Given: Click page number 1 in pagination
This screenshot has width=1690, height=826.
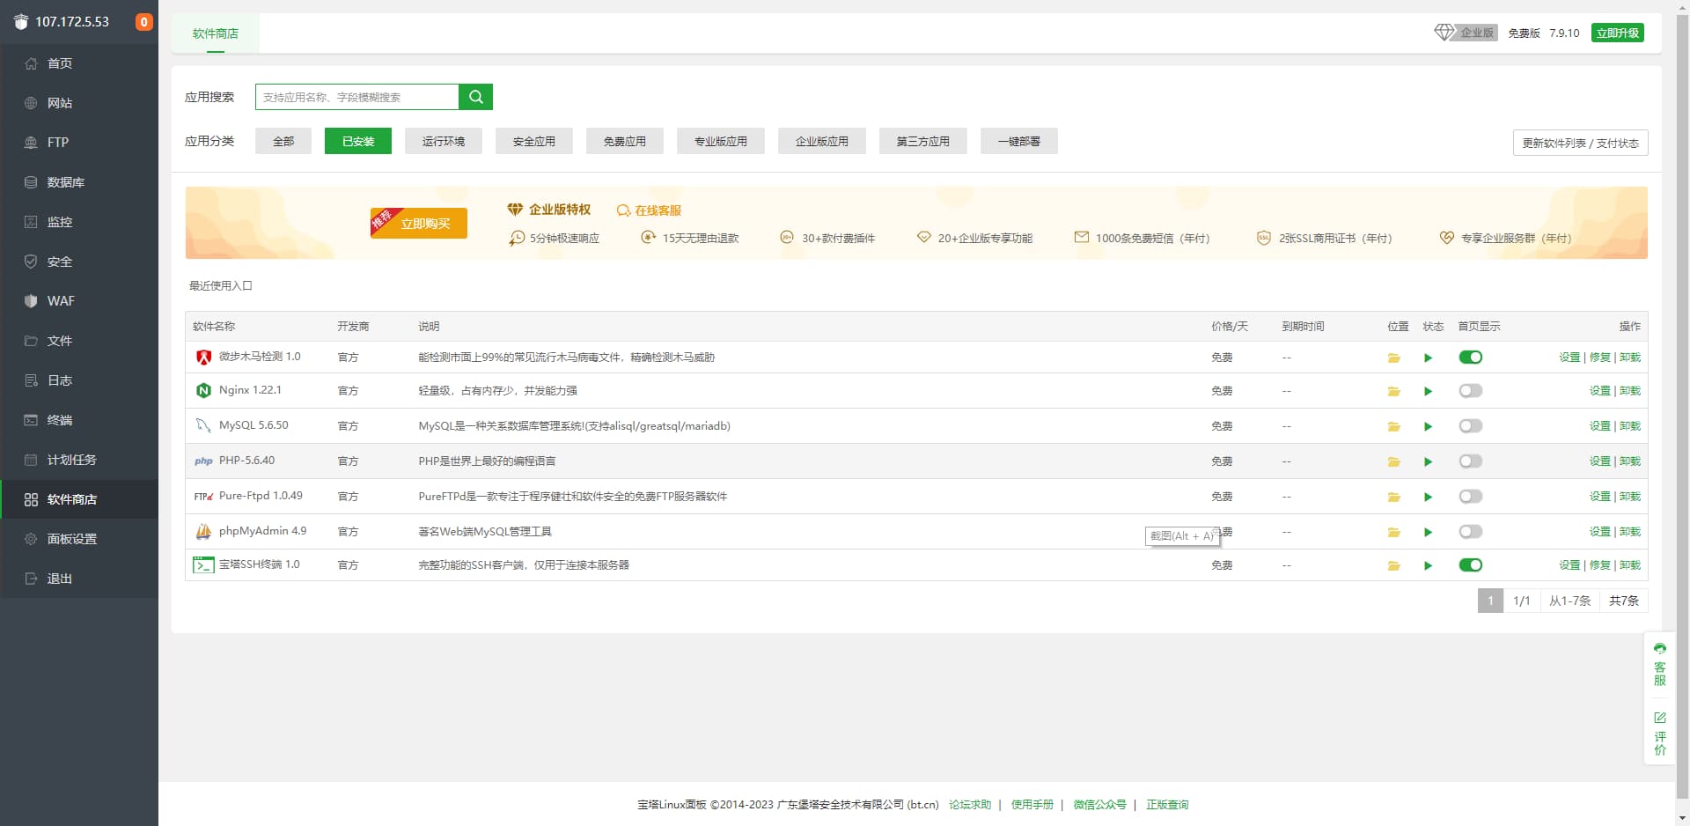Looking at the screenshot, I should coord(1490,601).
